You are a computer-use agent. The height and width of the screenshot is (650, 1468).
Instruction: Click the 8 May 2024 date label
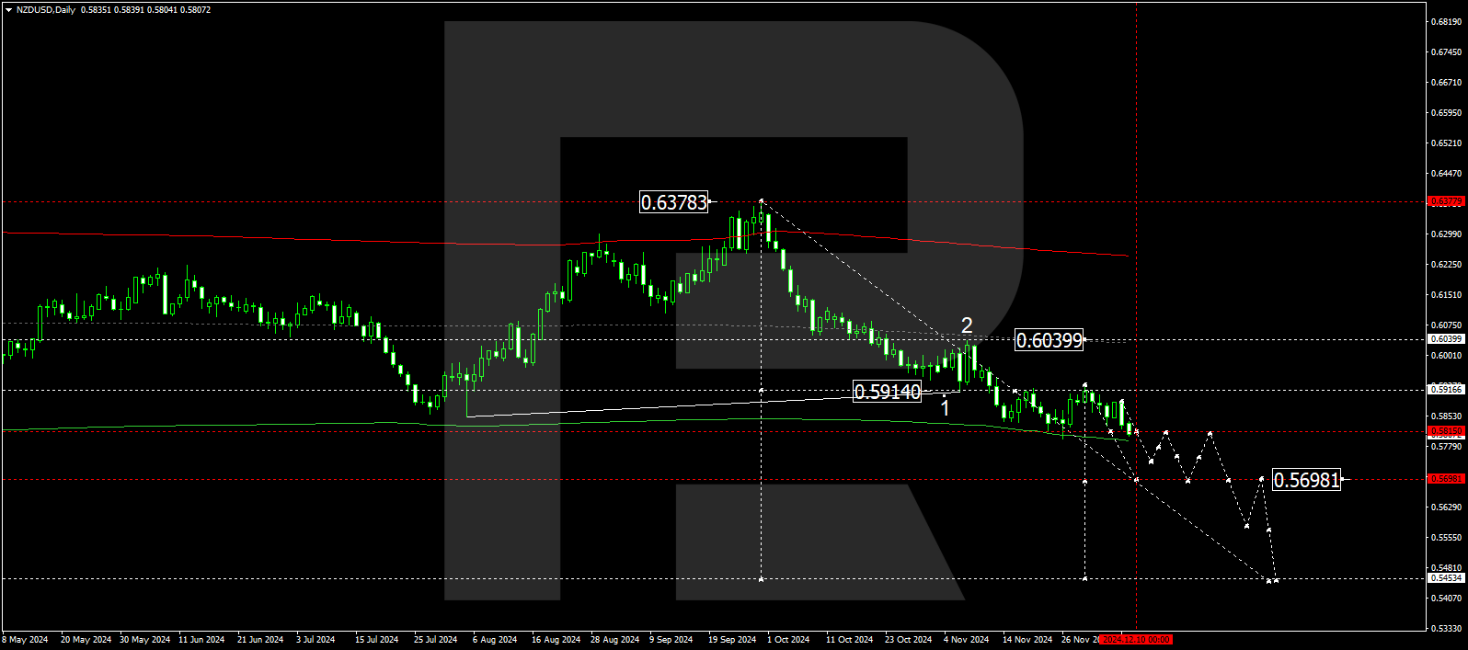25,639
